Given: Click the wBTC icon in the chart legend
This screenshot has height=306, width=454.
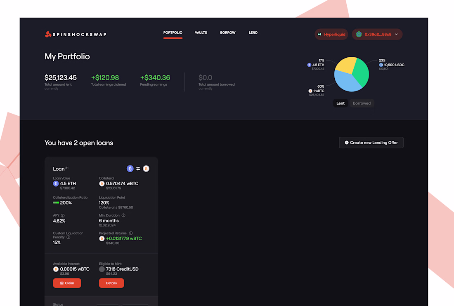Looking at the screenshot, I should 310,91.
